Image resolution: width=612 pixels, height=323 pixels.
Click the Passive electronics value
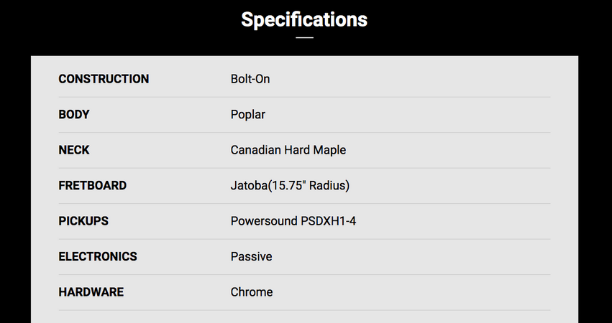tap(252, 256)
